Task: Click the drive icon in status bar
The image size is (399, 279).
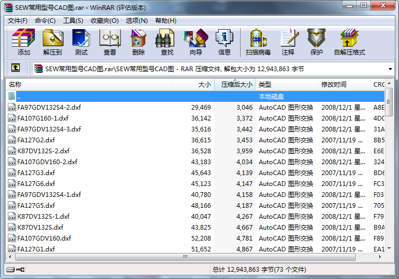Action: tap(10, 269)
